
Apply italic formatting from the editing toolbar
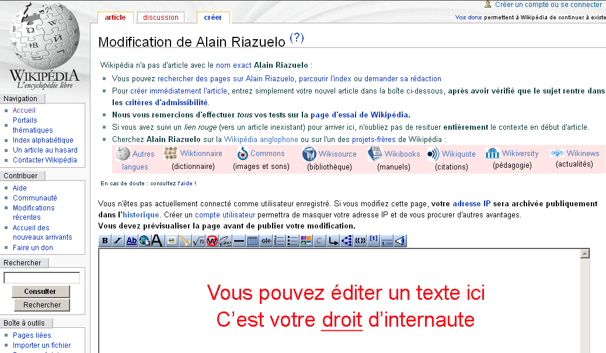click(x=118, y=241)
